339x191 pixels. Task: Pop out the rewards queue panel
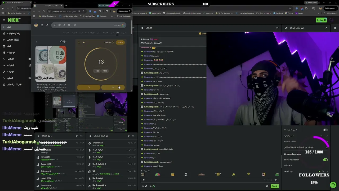[326, 28]
